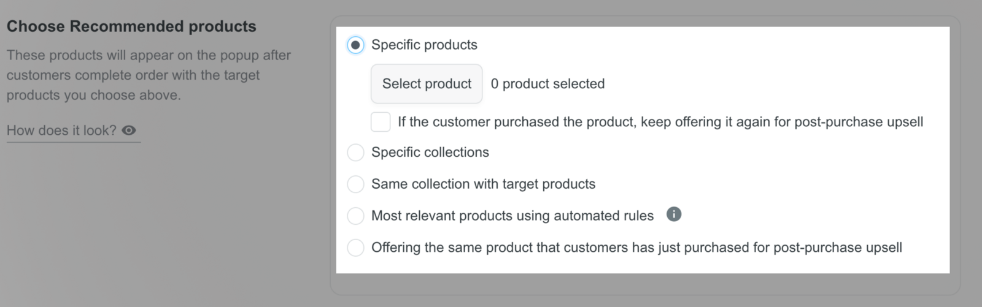The image size is (982, 307).
Task: Enable keep offering purchased product checkbox
Action: pyautogui.click(x=381, y=122)
